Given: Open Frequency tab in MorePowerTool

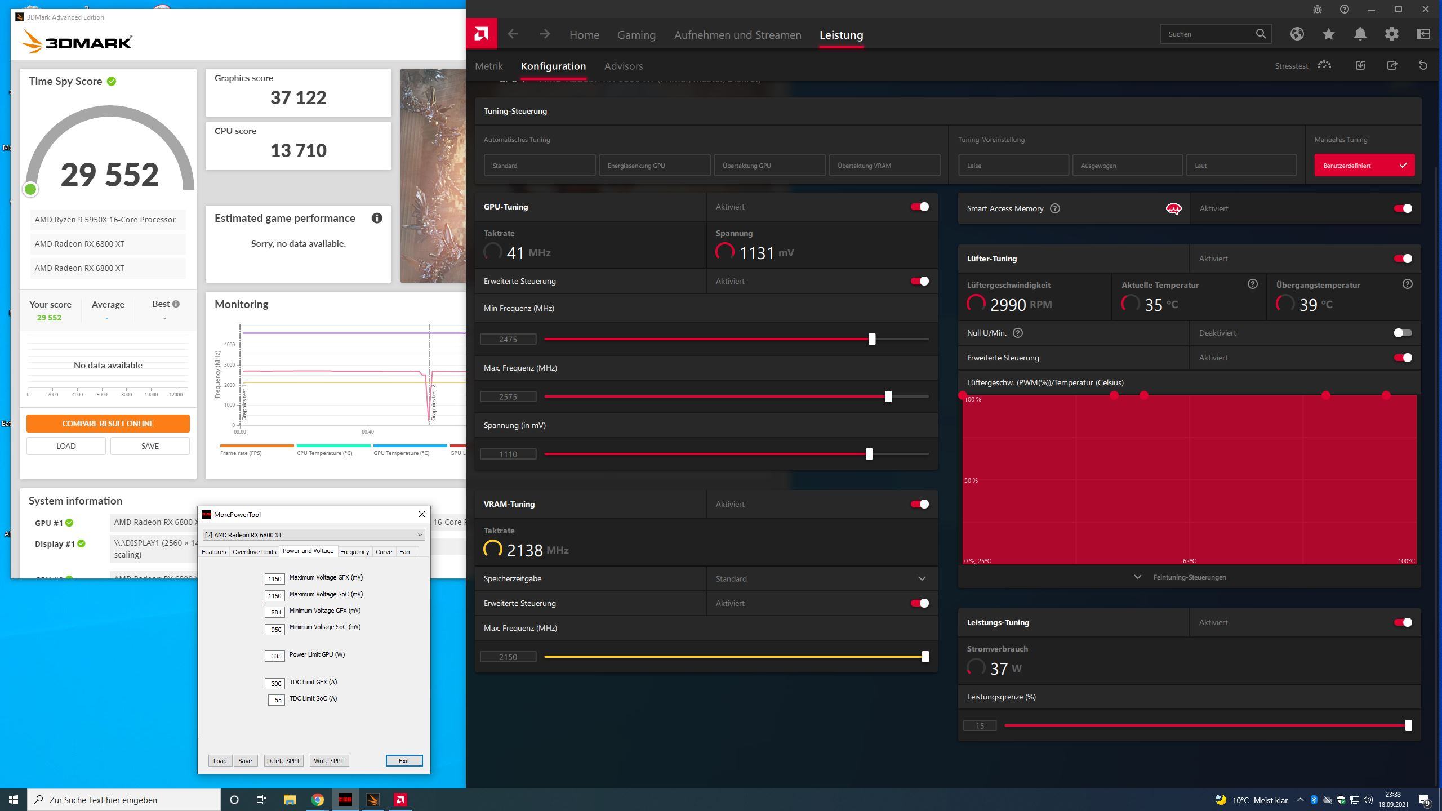Looking at the screenshot, I should pyautogui.click(x=354, y=552).
